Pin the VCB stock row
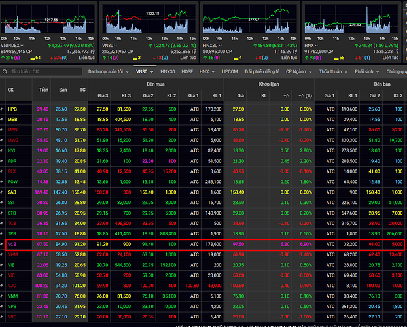Viewport: 407px width, 327px height. click(2, 244)
